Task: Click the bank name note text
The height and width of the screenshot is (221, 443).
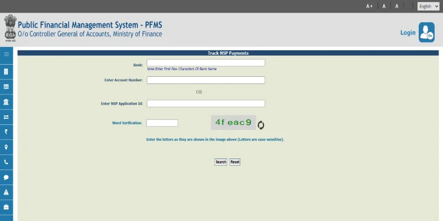Action: [x=182, y=69]
